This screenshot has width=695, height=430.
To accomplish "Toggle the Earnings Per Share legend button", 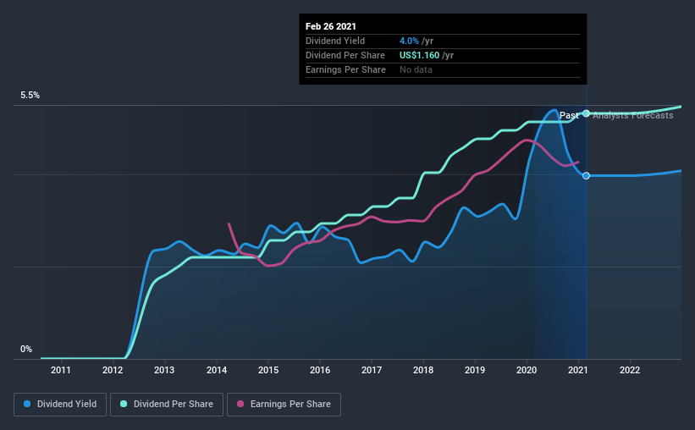I will click(284, 405).
